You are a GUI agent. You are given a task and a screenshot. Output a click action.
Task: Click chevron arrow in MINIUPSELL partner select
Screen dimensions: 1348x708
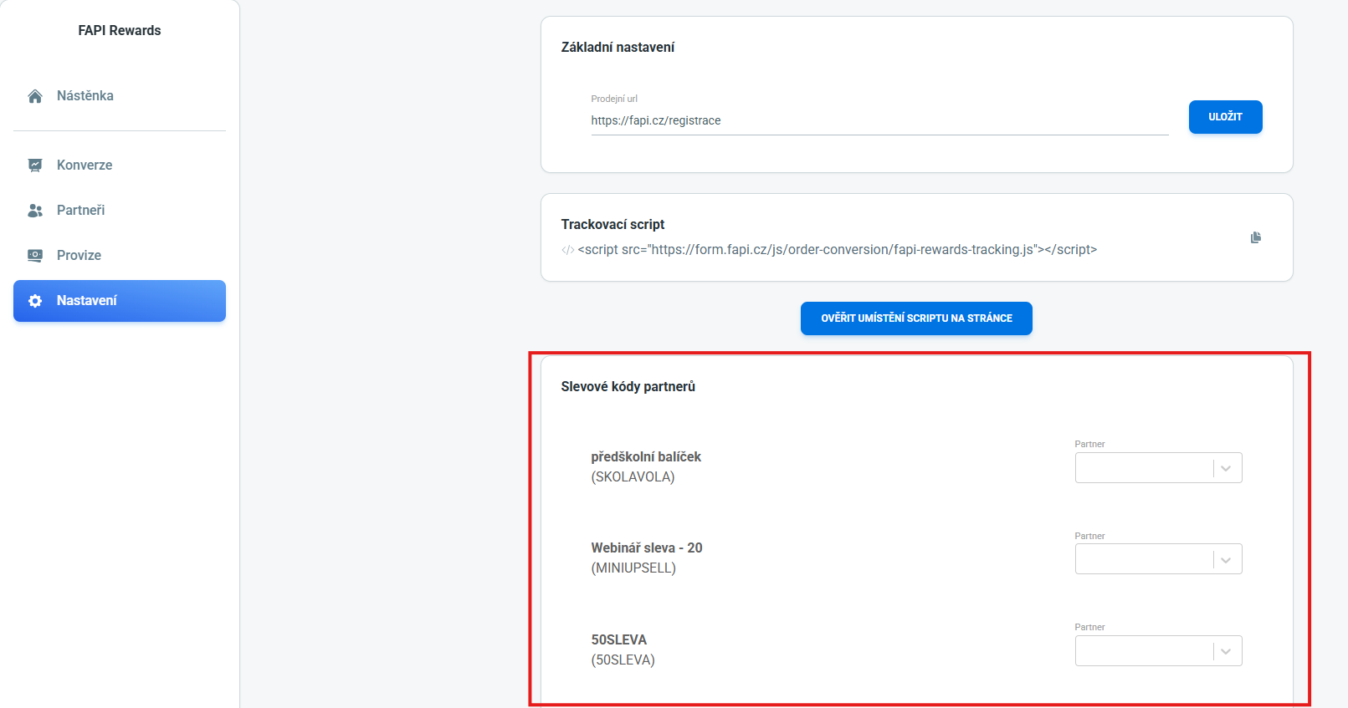[x=1226, y=560]
